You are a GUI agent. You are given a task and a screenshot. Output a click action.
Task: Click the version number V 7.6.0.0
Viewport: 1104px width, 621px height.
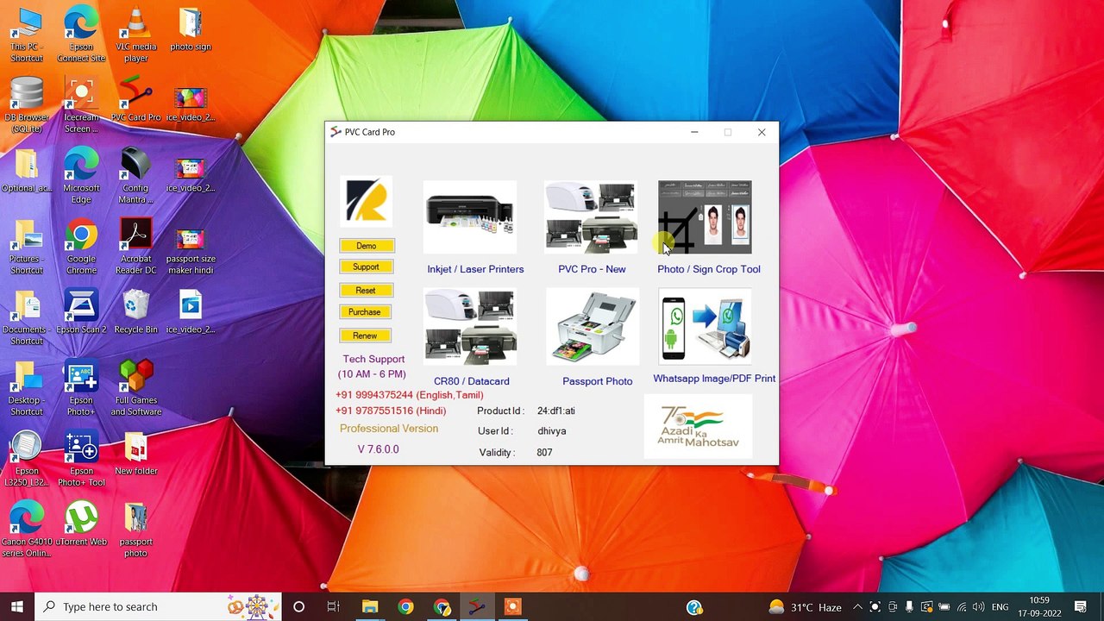(x=378, y=449)
